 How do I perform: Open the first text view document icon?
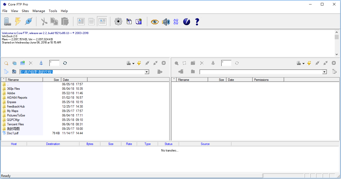tap(81, 21)
